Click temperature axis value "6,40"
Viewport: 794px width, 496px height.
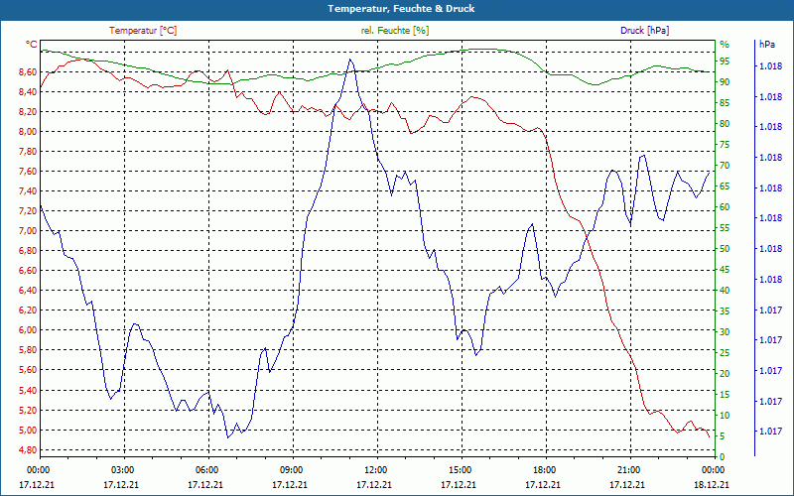coord(28,291)
